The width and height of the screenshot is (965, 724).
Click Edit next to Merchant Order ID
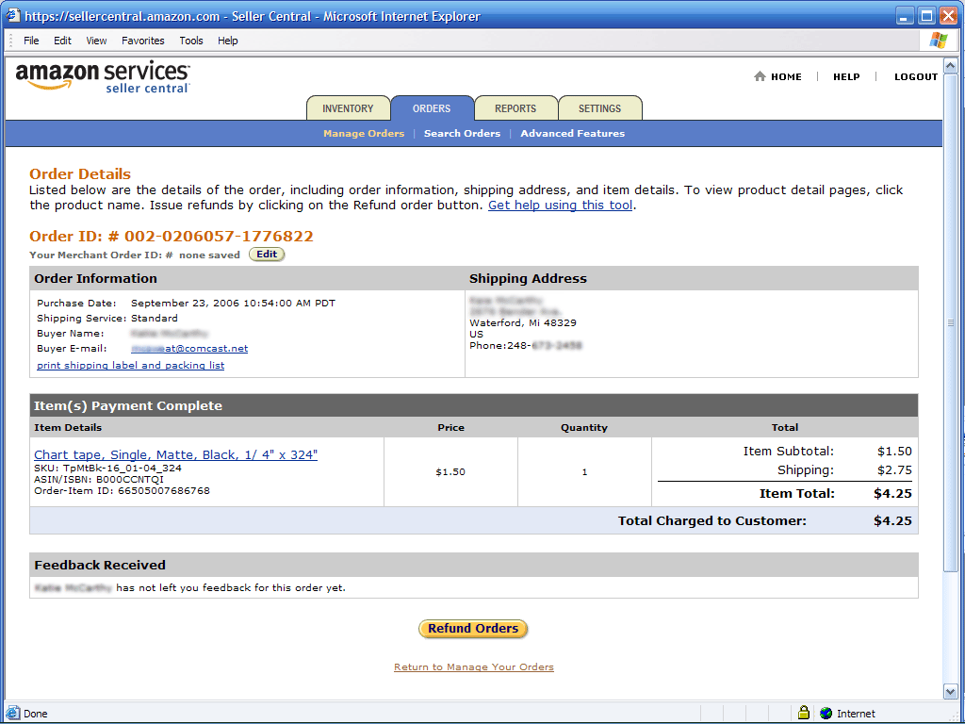(267, 255)
